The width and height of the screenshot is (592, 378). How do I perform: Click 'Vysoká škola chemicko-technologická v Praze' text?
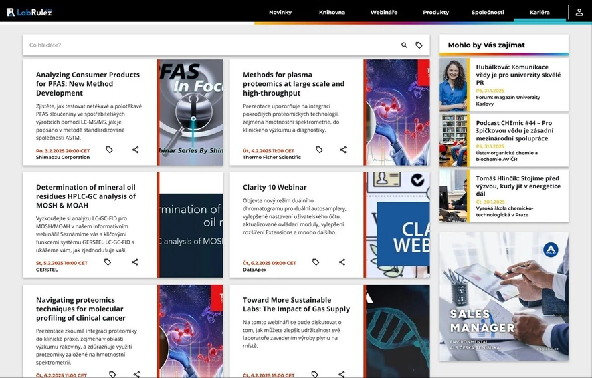tap(504, 212)
